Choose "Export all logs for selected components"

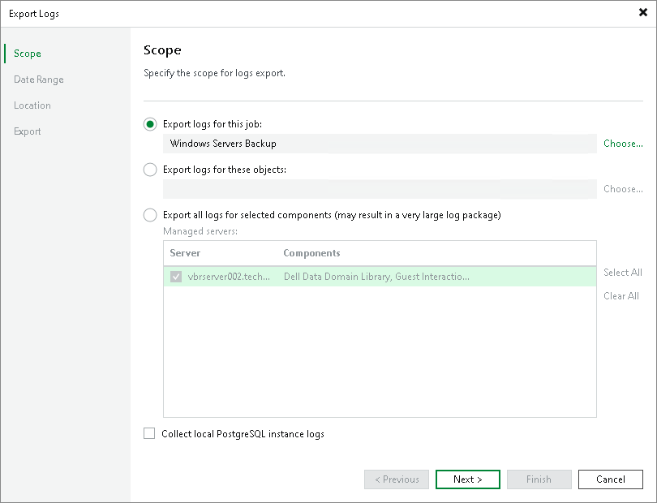pyautogui.click(x=149, y=214)
